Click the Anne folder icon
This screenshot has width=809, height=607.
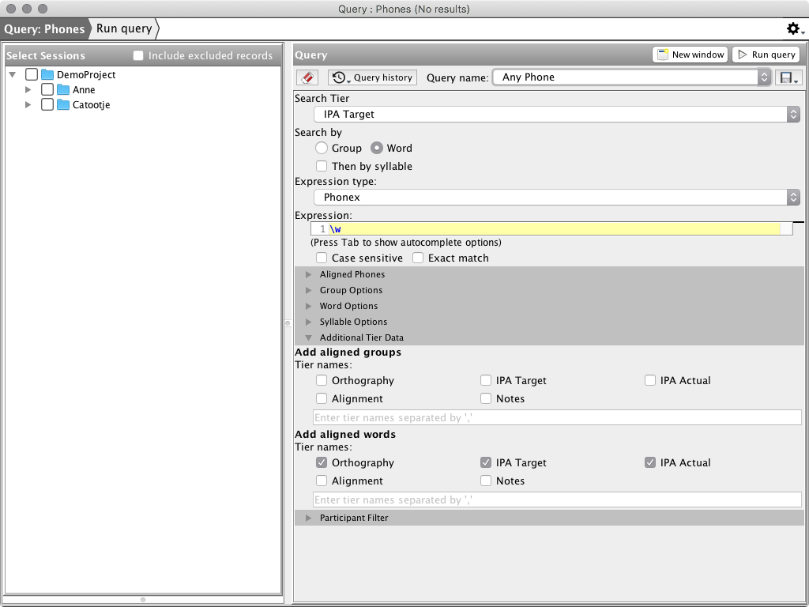coord(63,89)
